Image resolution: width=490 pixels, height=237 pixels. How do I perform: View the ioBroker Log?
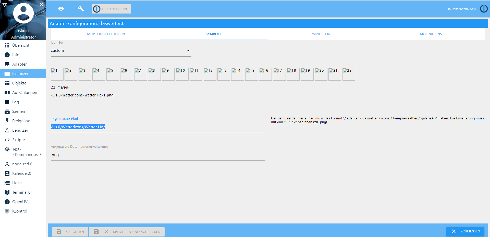(16, 102)
